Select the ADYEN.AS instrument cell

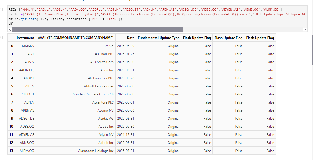[25, 134]
